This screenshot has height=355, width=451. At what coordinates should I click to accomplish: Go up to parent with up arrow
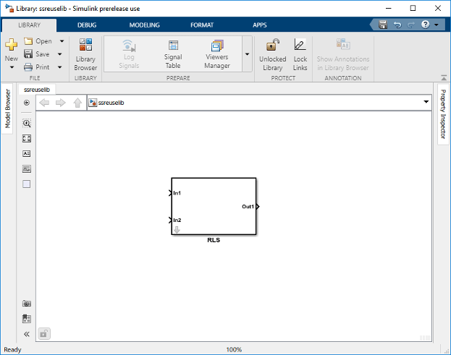point(77,103)
